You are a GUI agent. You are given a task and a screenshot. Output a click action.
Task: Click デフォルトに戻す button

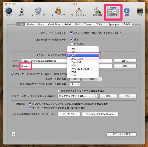pos(121,134)
